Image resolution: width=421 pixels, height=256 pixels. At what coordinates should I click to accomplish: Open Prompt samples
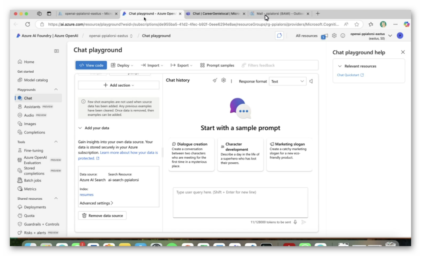217,65
